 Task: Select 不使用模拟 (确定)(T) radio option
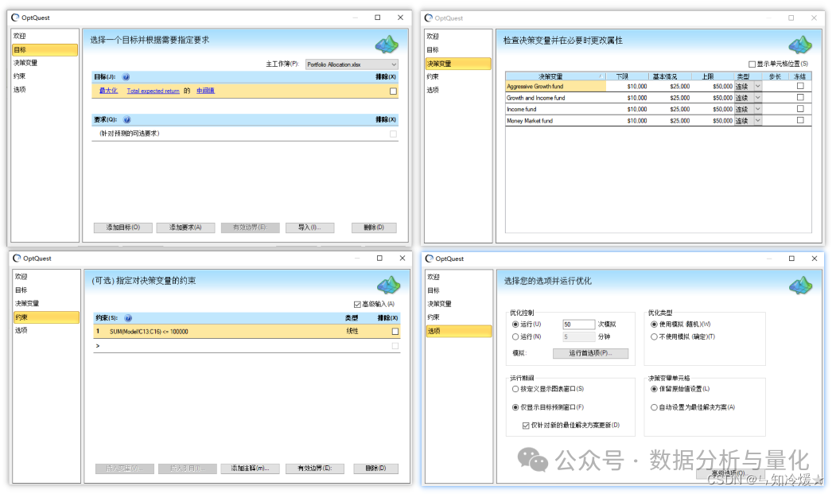pos(654,337)
